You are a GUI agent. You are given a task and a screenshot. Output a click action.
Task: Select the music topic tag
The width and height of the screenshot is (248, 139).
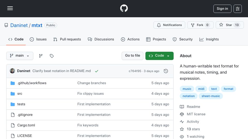187,89
